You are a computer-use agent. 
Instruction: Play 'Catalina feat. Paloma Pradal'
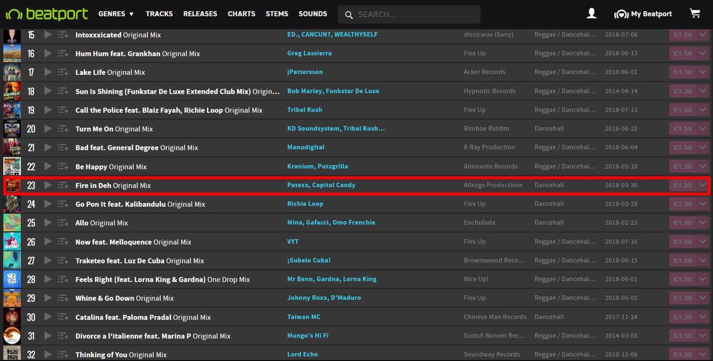[49, 316]
